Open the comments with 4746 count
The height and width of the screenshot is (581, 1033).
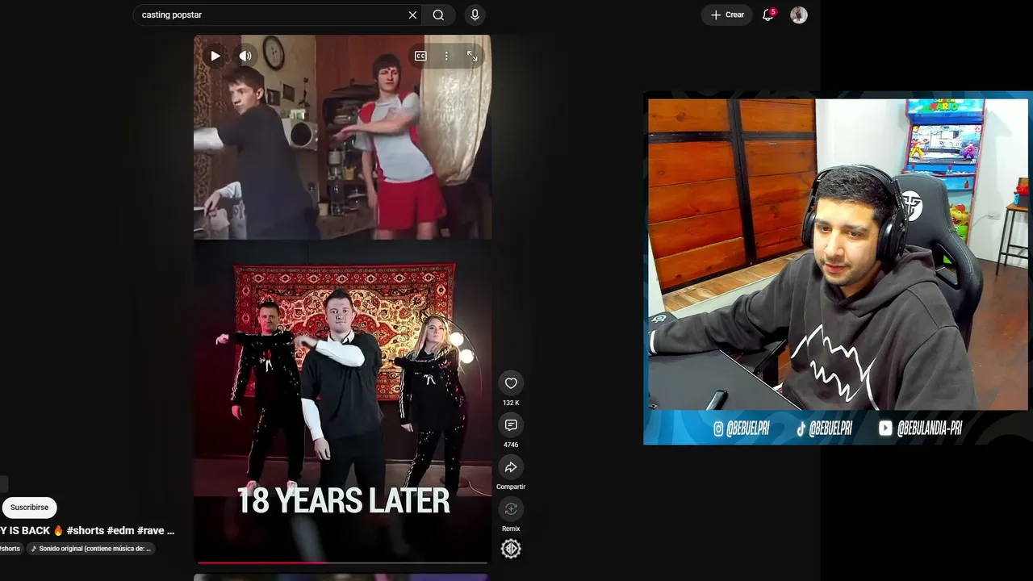[x=511, y=425]
